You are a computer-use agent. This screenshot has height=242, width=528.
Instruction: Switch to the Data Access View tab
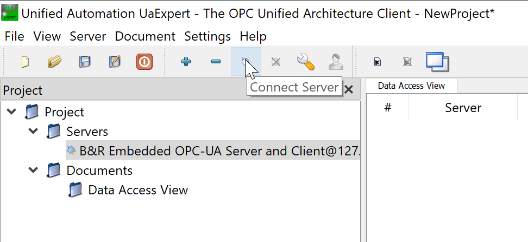point(411,86)
